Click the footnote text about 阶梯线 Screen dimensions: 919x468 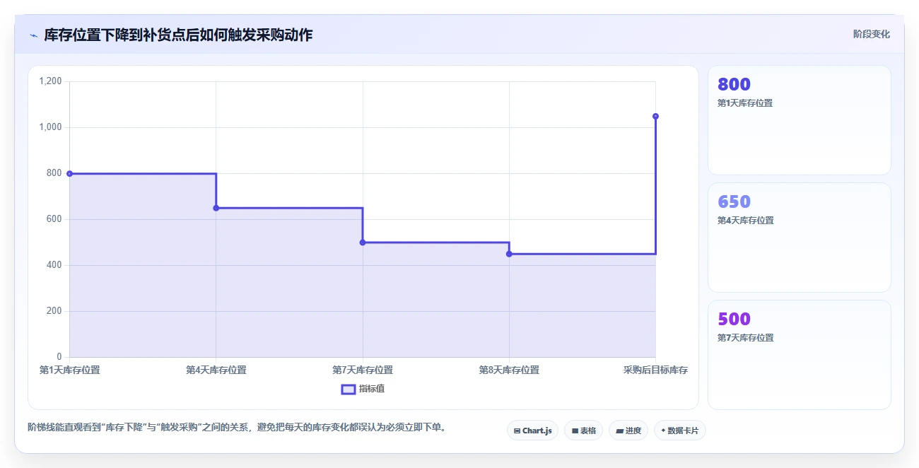pos(237,427)
